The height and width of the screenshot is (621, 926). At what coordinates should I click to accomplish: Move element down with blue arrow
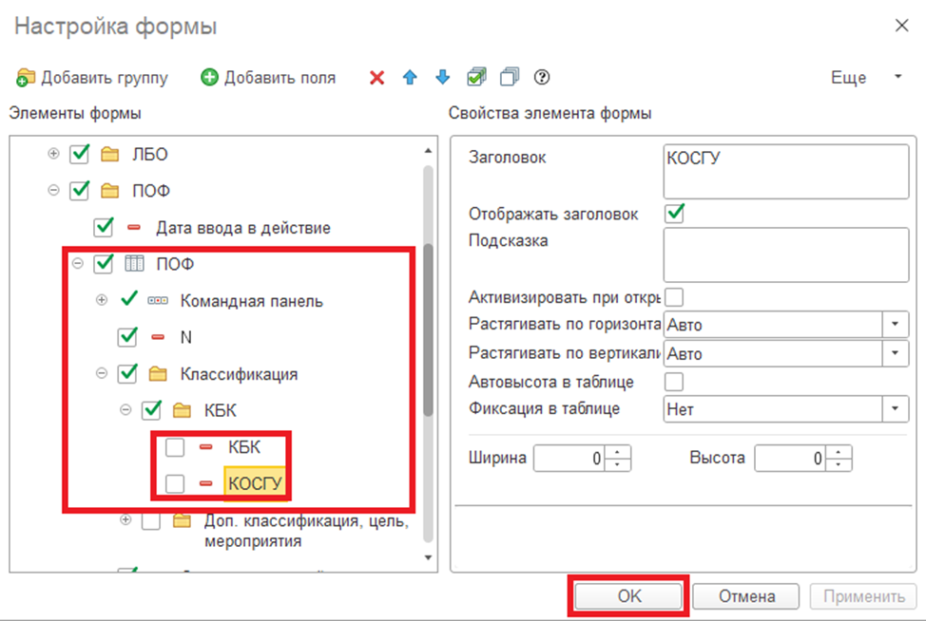pyautogui.click(x=442, y=77)
